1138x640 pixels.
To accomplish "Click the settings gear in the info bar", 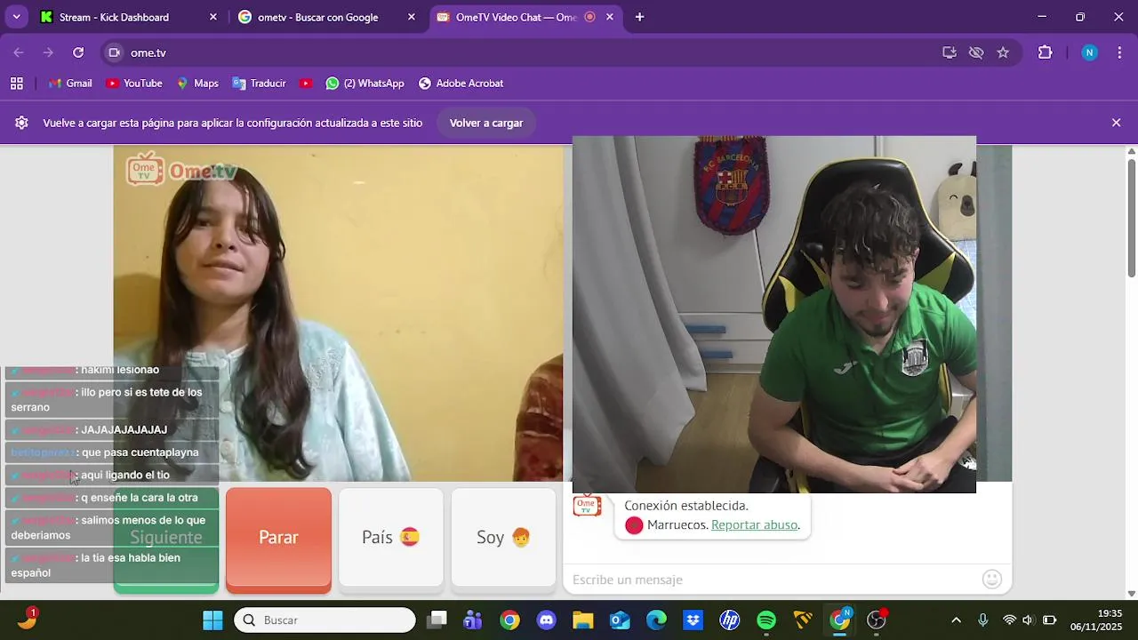I will pos(21,123).
